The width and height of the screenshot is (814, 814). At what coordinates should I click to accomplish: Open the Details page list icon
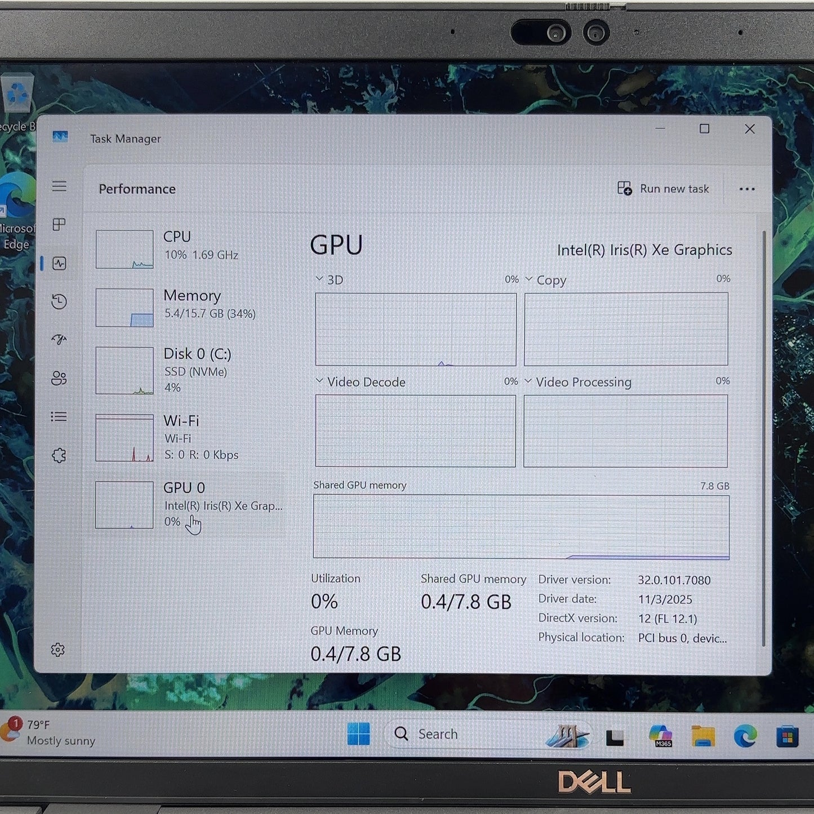click(x=59, y=417)
